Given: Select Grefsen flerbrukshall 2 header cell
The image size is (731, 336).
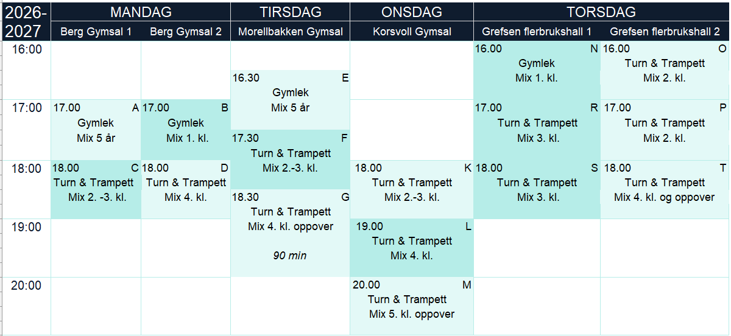Looking at the screenshot, I should pyautogui.click(x=665, y=32).
